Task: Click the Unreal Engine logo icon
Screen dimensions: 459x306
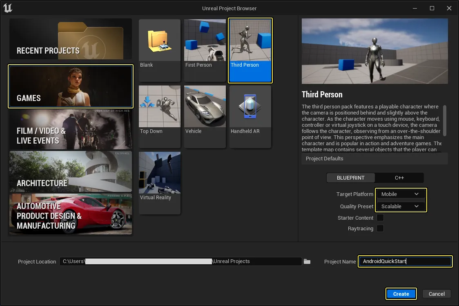Action: (x=8, y=8)
